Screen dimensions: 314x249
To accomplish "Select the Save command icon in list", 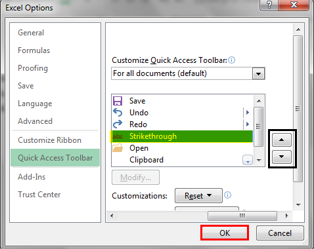I will pyautogui.click(x=118, y=101).
